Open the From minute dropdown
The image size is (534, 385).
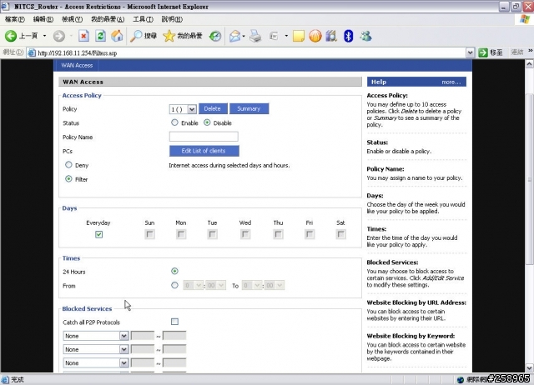point(216,285)
